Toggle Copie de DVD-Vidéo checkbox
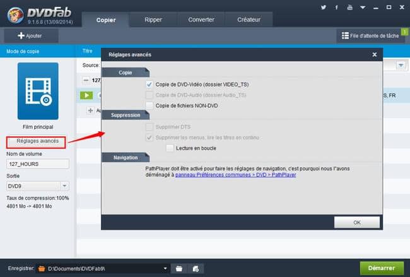Viewport: 410px width, 277px height. (149, 85)
